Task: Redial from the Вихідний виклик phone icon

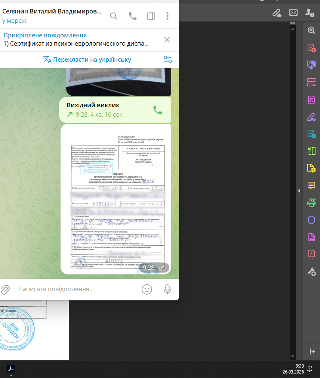Action: tap(158, 110)
